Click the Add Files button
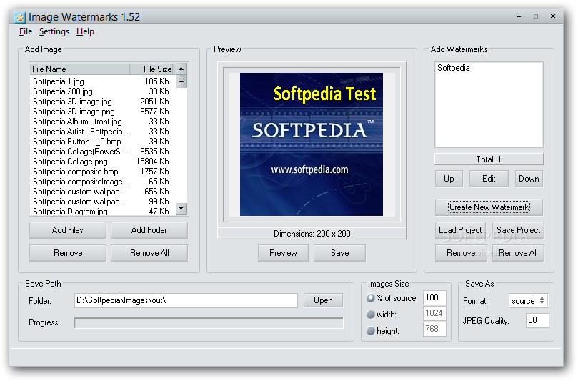The height and width of the screenshot is (381, 578). (x=68, y=230)
